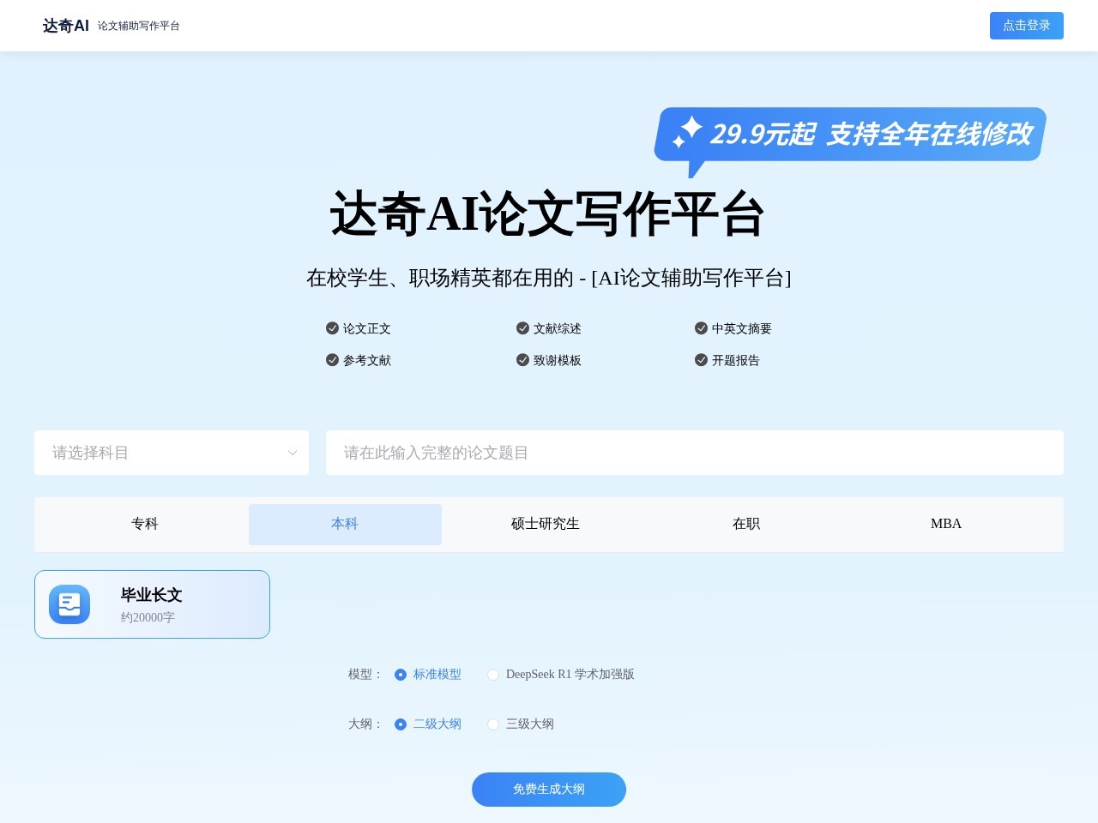The width and height of the screenshot is (1098, 823).
Task: Enable the DeepSeek R1 学术加强版 model
Action: 493,675
